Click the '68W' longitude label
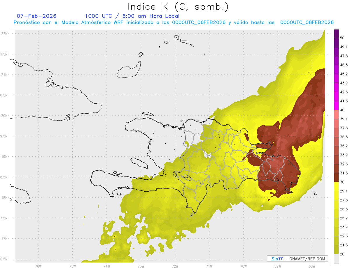 pyautogui.click(x=311, y=266)
